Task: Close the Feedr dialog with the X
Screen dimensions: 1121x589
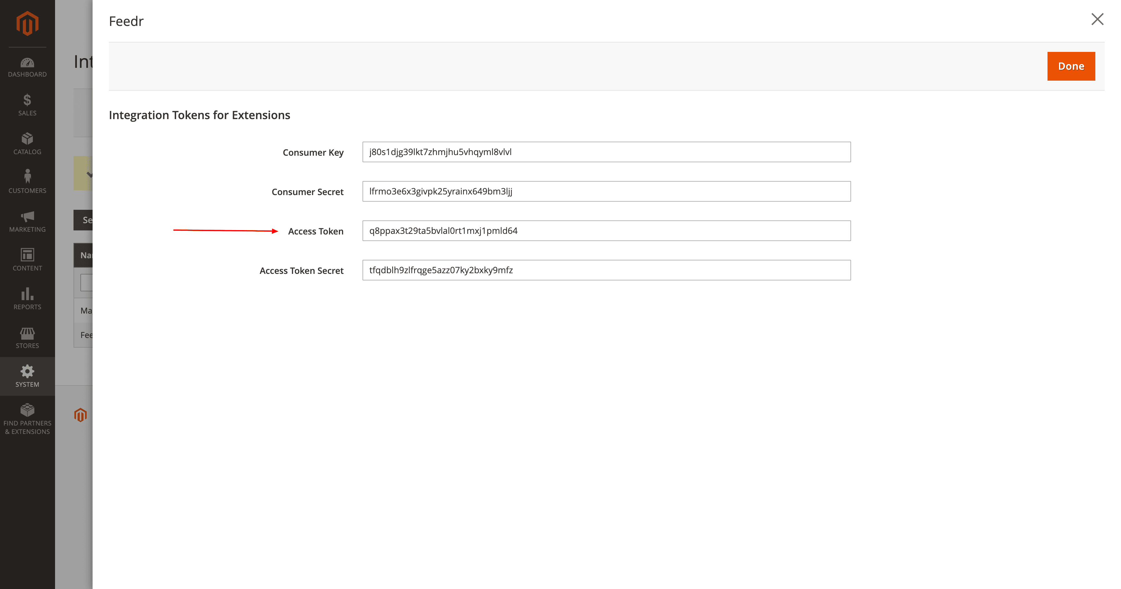Action: click(x=1098, y=19)
